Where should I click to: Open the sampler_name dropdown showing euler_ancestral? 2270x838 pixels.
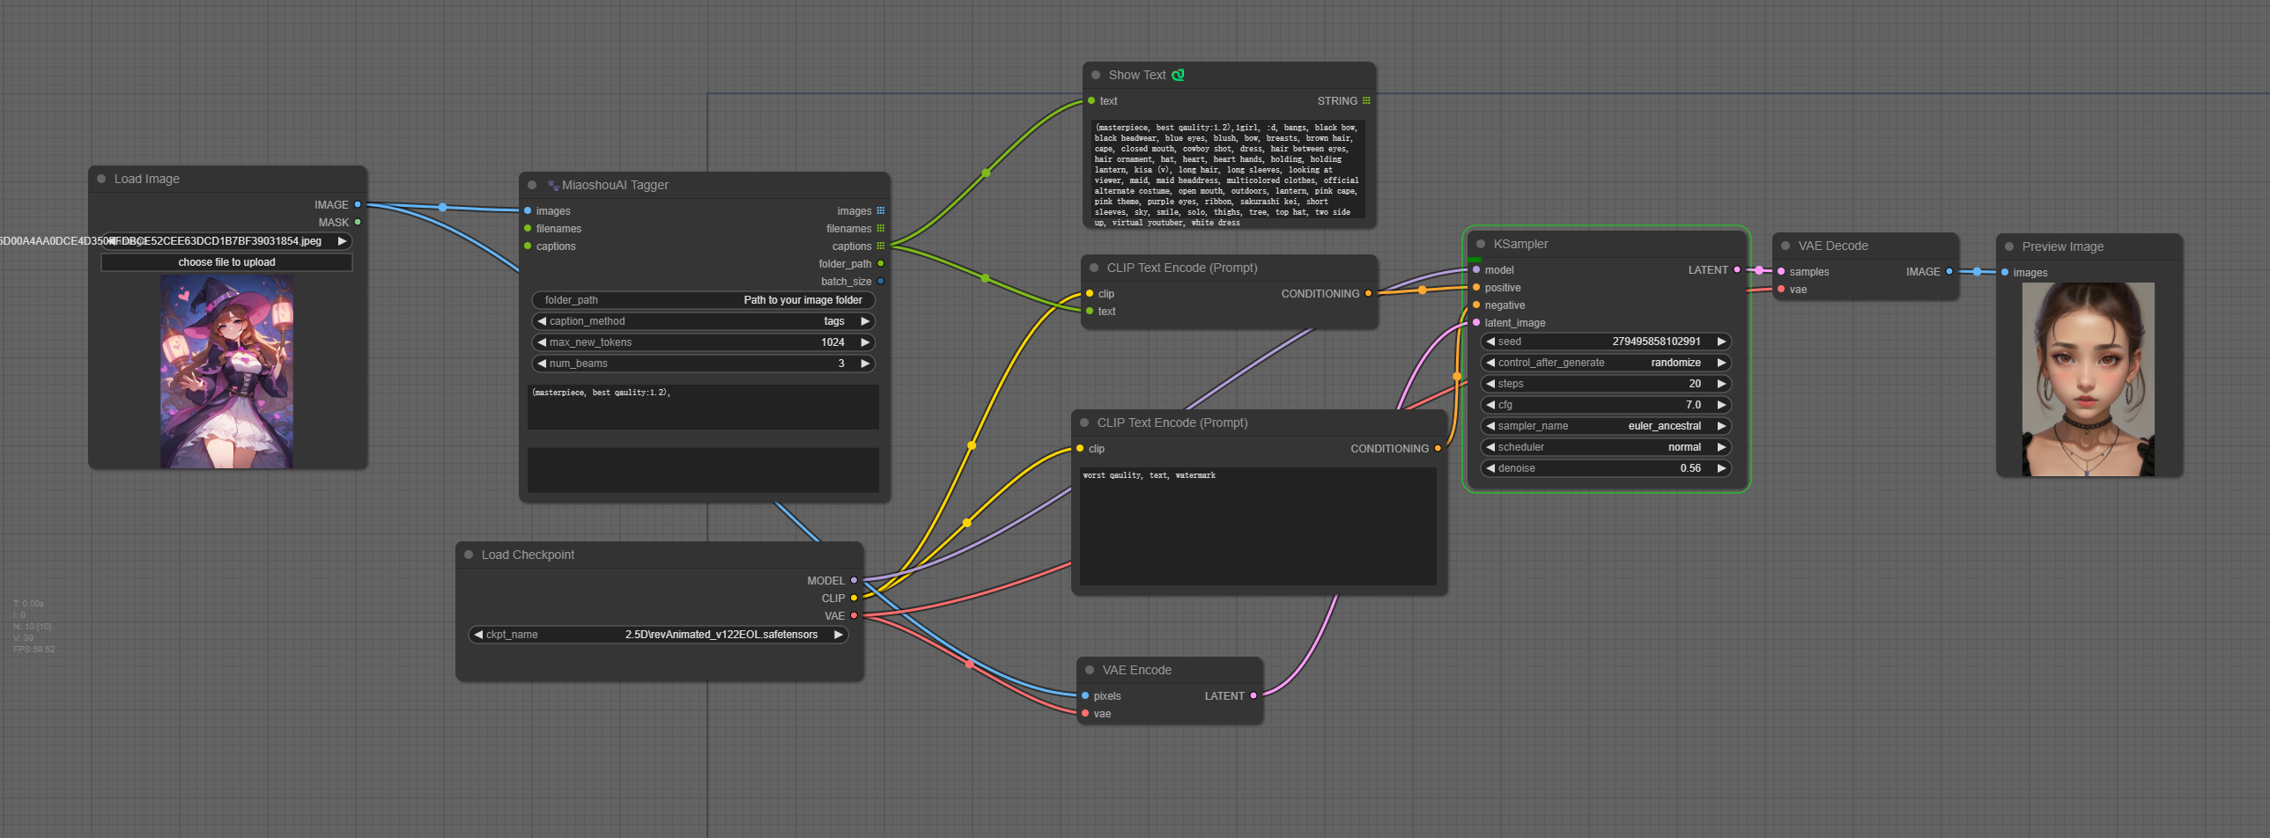[x=1606, y=426]
